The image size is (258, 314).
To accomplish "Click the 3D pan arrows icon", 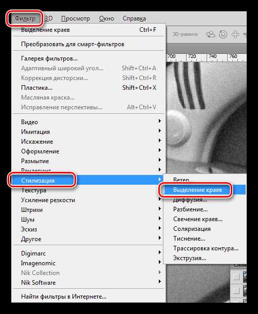I will [x=235, y=34].
